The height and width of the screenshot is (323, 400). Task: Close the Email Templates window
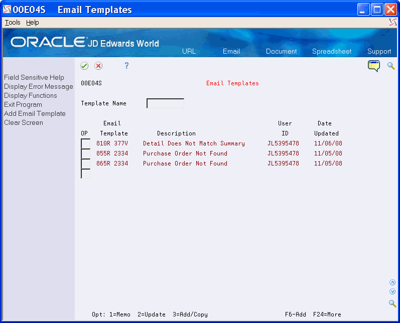tap(390, 10)
